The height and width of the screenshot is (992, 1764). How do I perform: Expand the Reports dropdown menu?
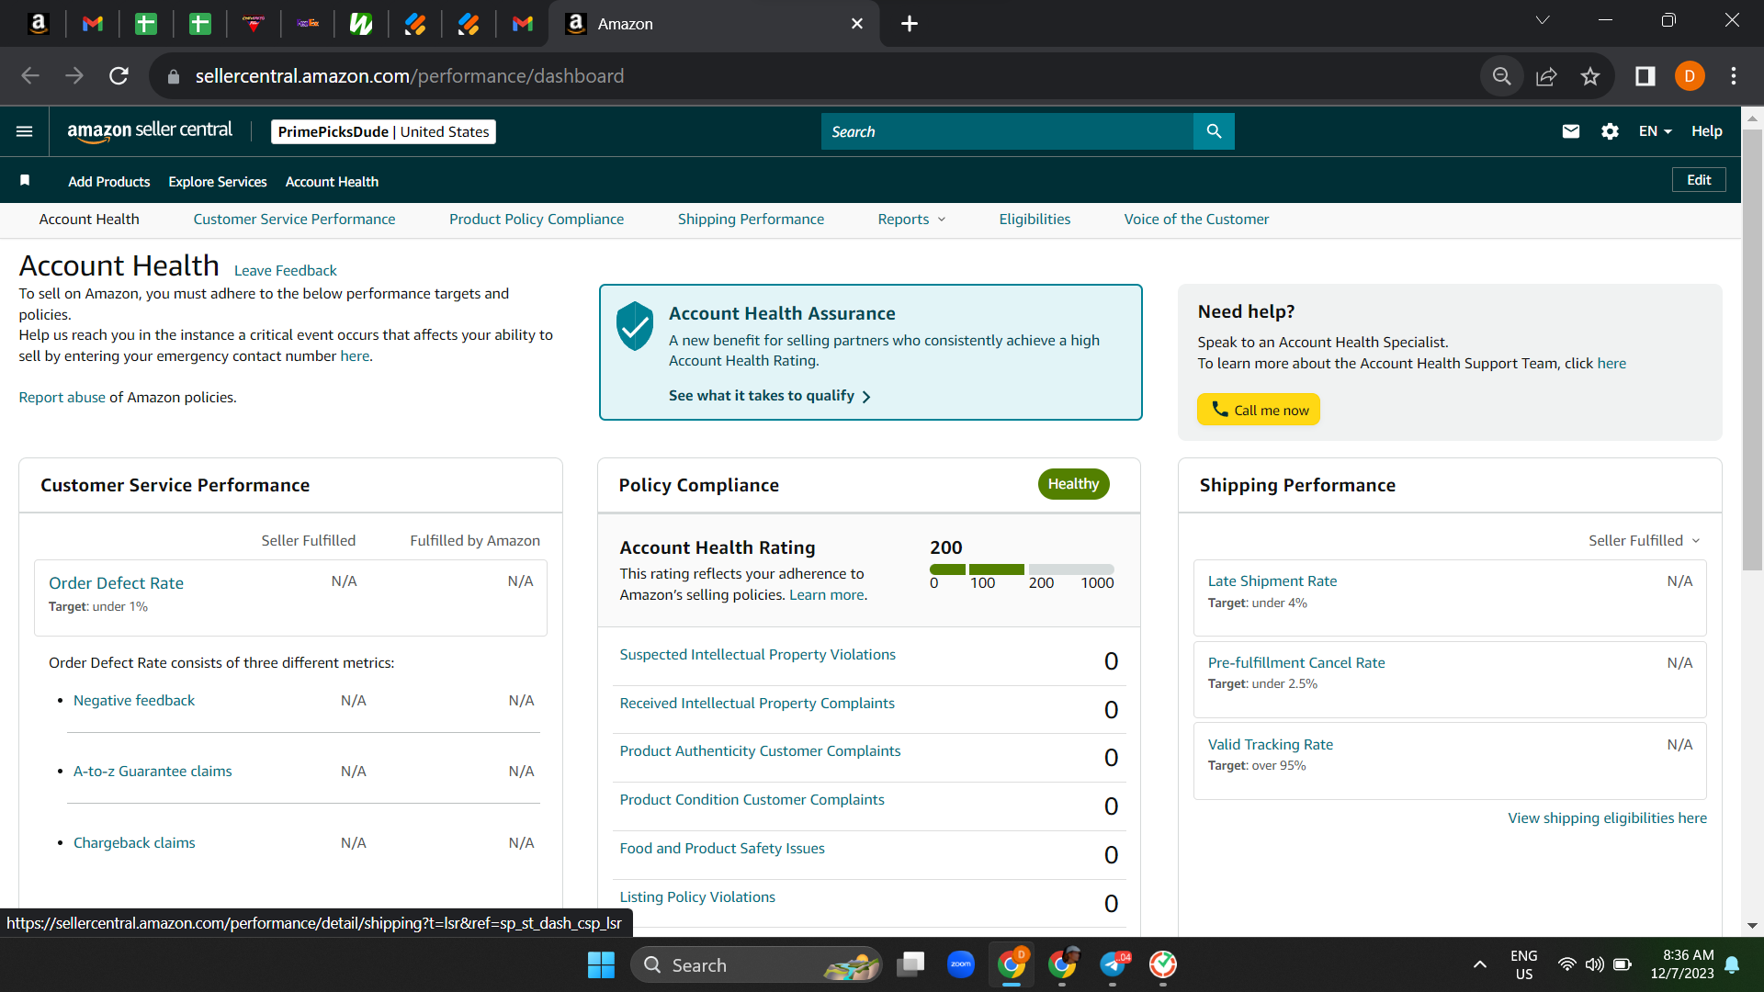click(x=911, y=220)
